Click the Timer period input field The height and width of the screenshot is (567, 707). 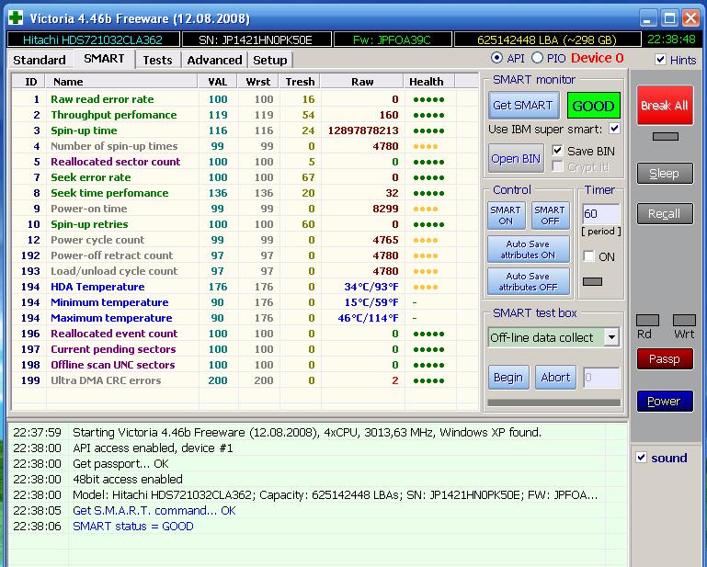pyautogui.click(x=600, y=214)
